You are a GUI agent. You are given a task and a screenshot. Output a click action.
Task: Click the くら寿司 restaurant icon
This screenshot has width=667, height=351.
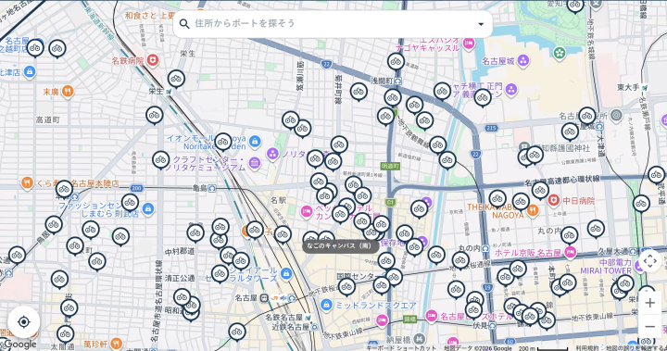(27, 183)
